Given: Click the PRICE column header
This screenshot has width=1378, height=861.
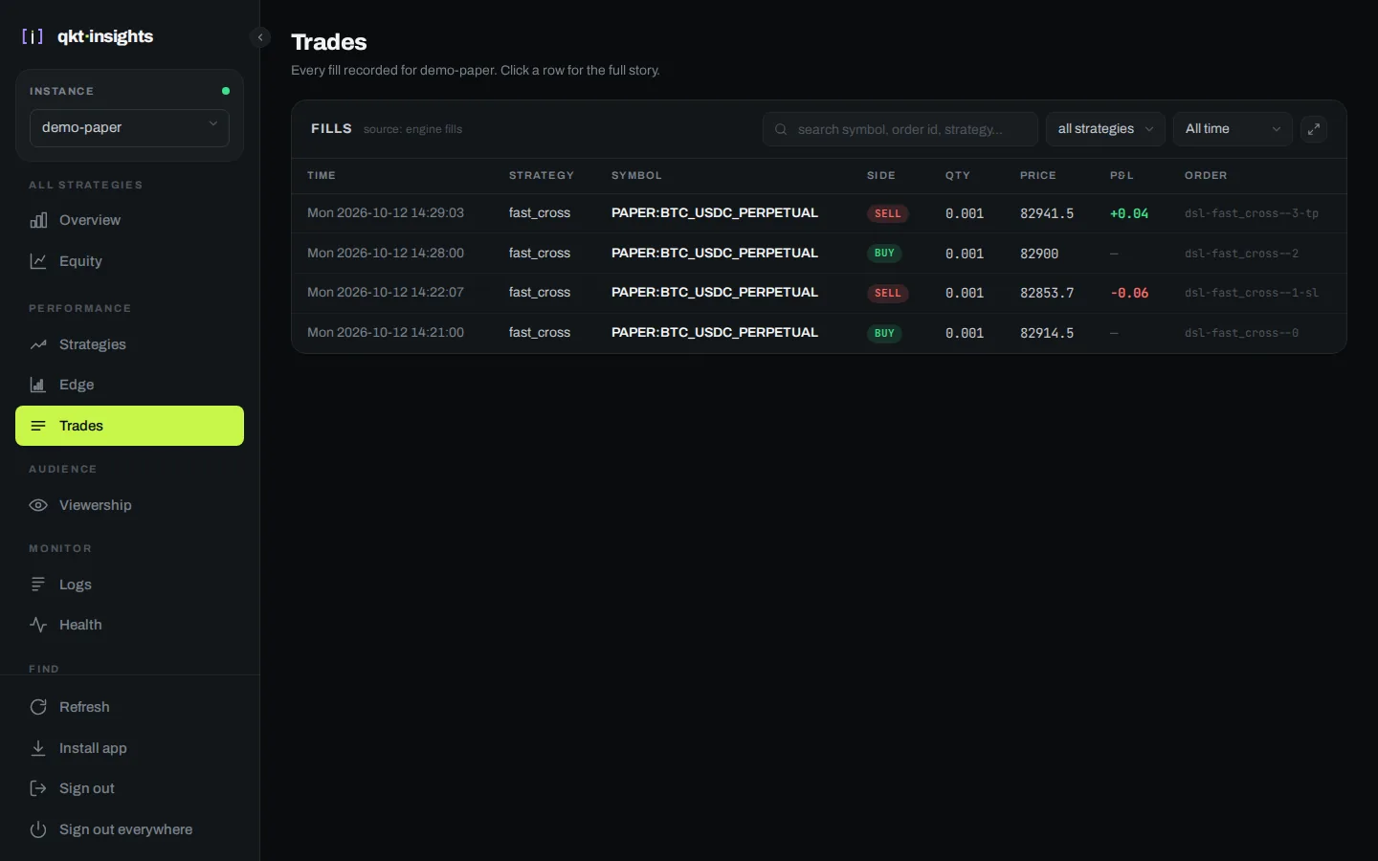Looking at the screenshot, I should coord(1038,176).
